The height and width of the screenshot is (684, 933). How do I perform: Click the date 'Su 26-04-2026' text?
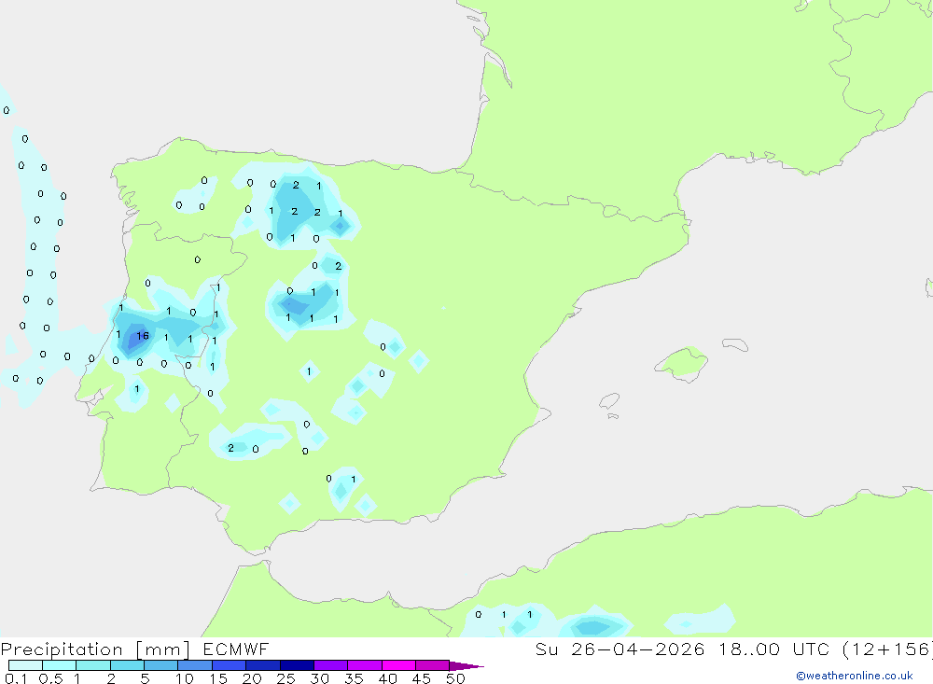click(620, 649)
